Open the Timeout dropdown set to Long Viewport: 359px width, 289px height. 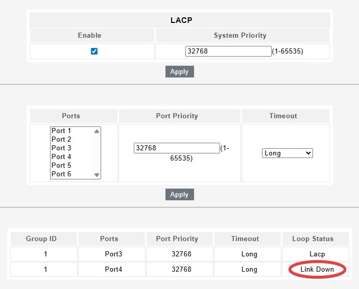point(287,153)
